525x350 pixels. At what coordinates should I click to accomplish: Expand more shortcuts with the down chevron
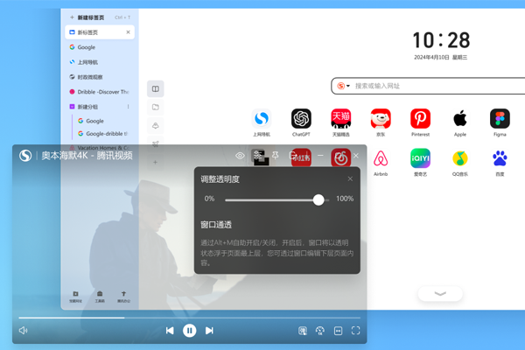point(440,294)
